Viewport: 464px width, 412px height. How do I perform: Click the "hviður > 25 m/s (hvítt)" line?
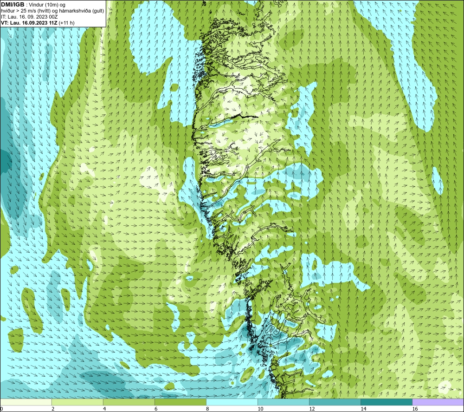pos(26,11)
